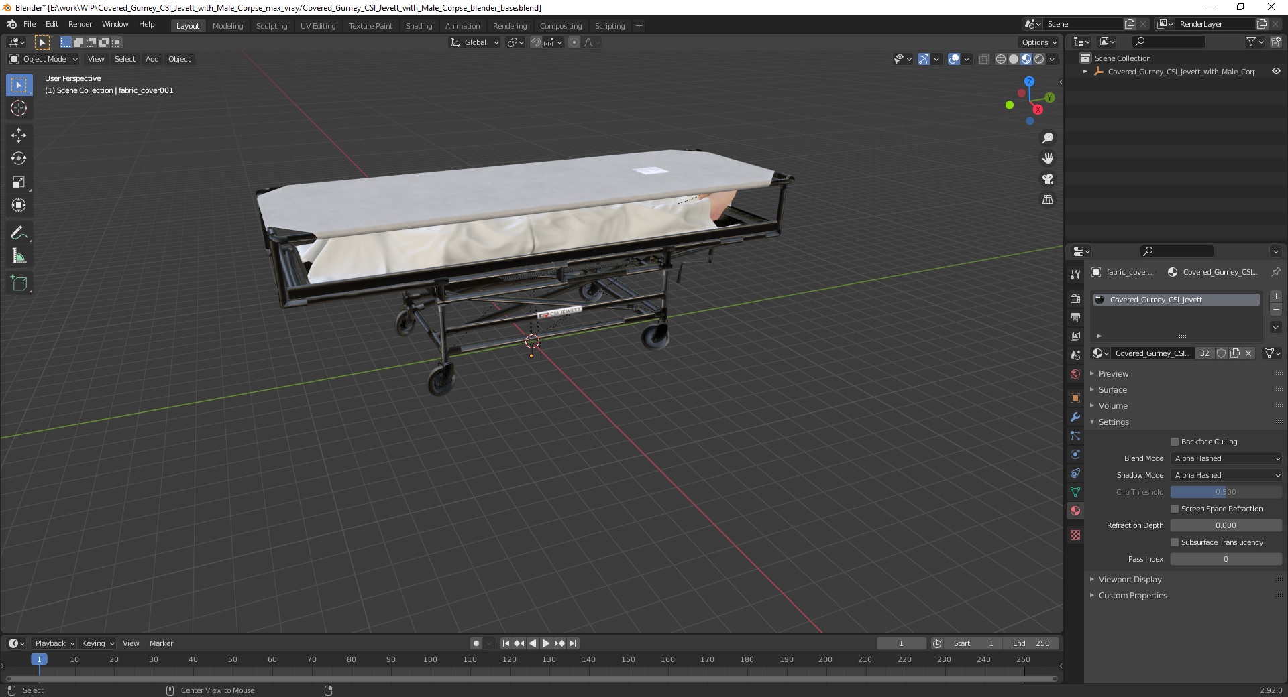Click the Options button in header
1288x697 pixels.
pyautogui.click(x=1039, y=42)
